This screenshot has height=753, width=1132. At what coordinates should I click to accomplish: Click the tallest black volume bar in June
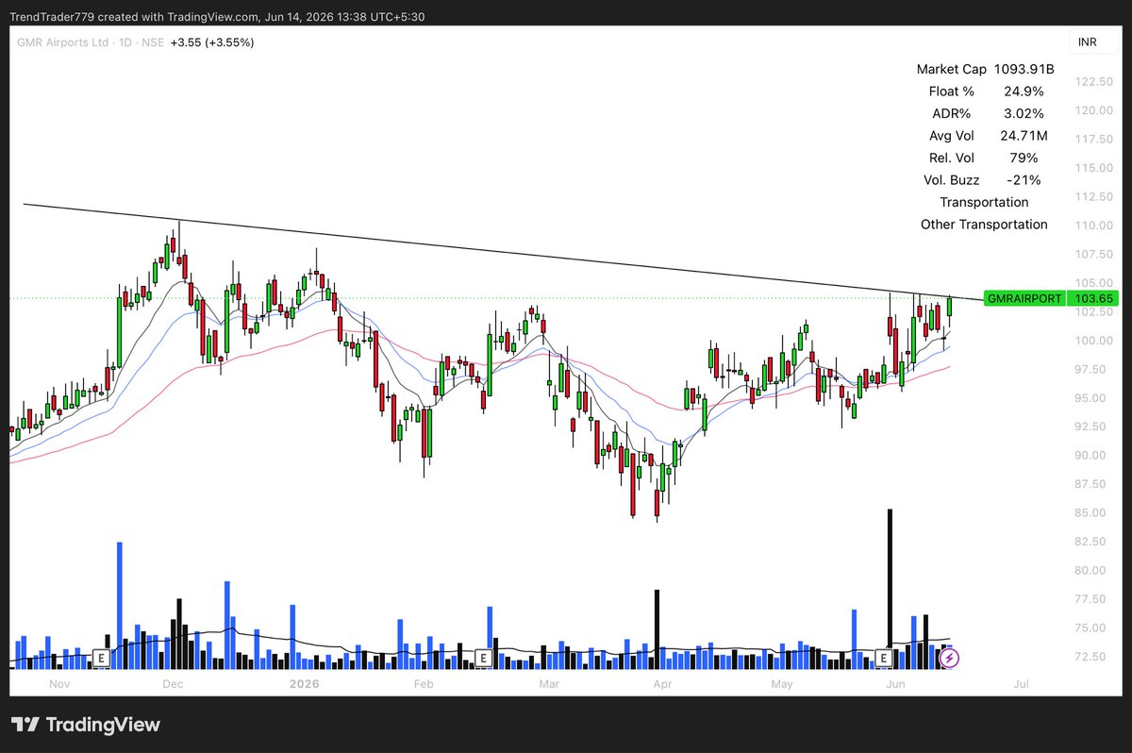point(890,589)
